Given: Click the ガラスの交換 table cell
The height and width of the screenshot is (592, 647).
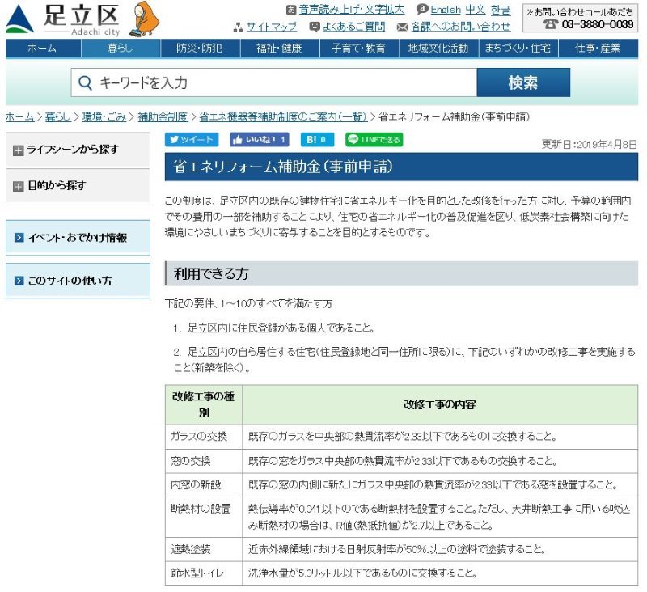Looking at the screenshot, I should (204, 437).
